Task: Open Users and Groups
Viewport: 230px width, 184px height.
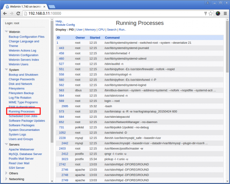Action: 21,139
